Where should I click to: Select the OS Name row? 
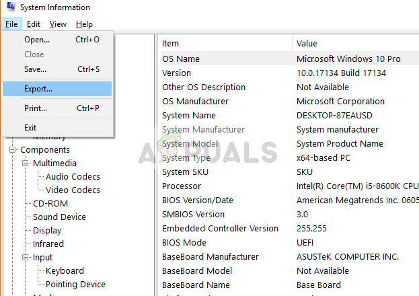tap(181, 59)
